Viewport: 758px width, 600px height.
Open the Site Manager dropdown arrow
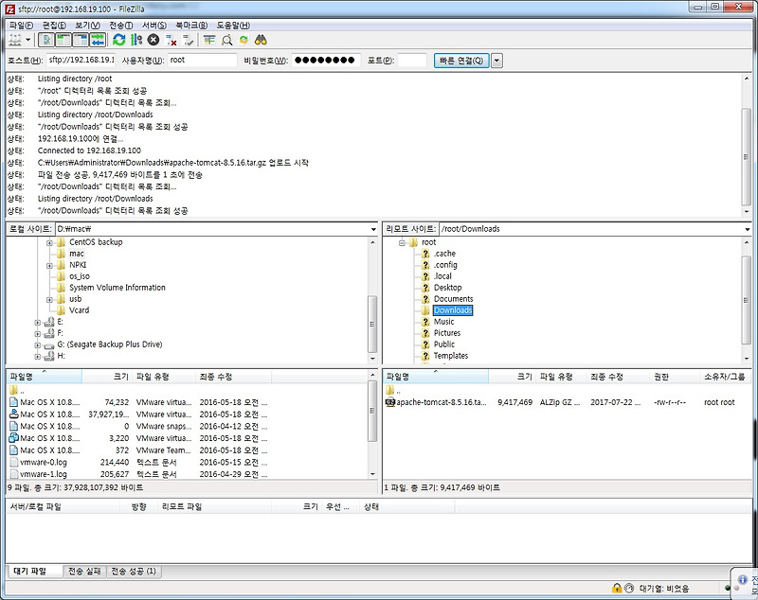pos(28,40)
